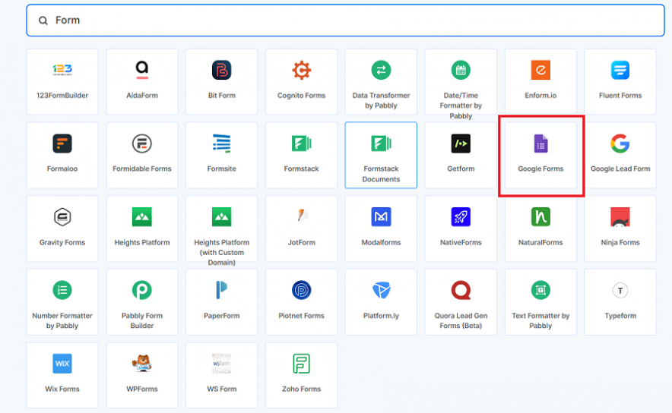This screenshot has width=672, height=413.
Task: Open the Gravity Forms icon
Action: pyautogui.click(x=62, y=217)
